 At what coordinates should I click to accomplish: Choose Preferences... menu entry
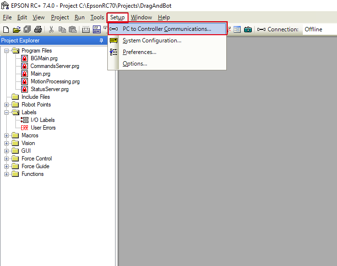167,52
